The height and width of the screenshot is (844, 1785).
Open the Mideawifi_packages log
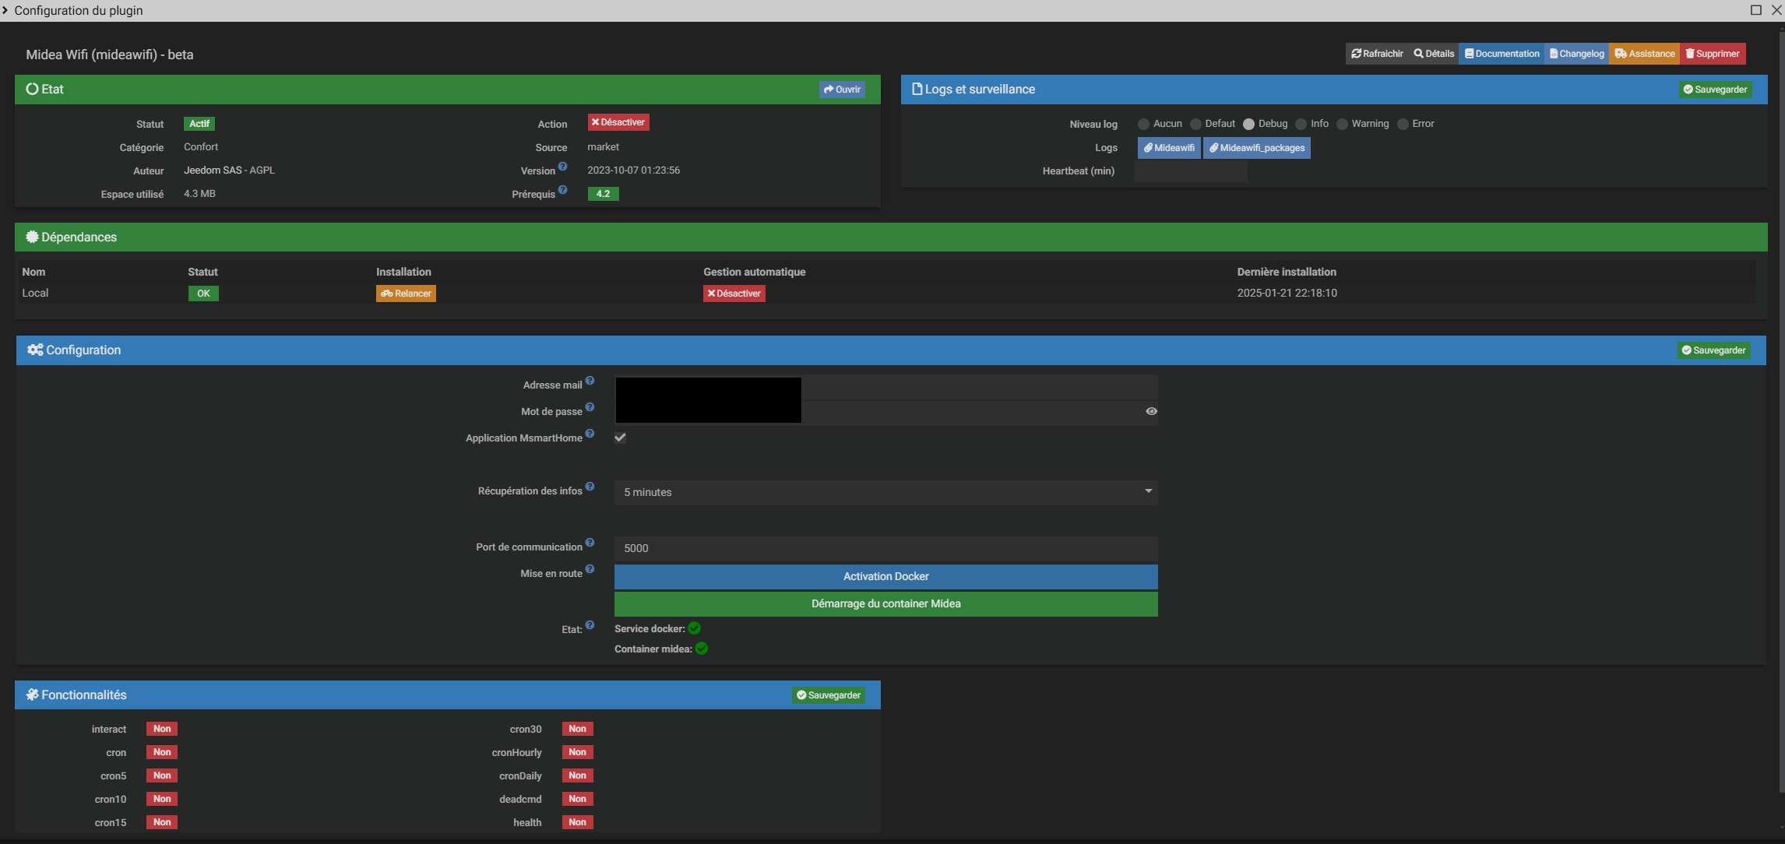pos(1257,148)
